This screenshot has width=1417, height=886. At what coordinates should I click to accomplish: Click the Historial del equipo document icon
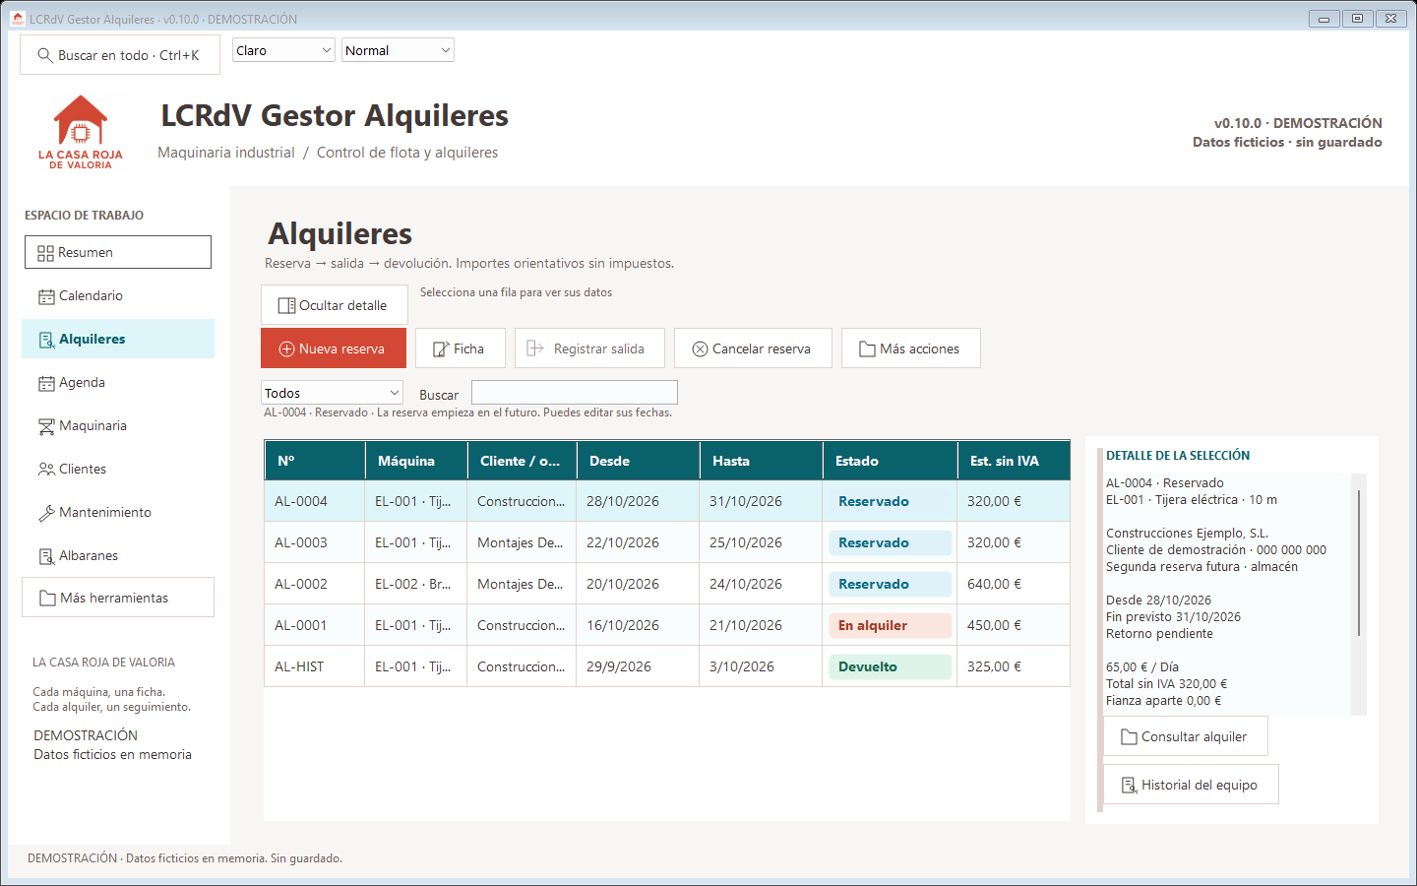click(1129, 785)
